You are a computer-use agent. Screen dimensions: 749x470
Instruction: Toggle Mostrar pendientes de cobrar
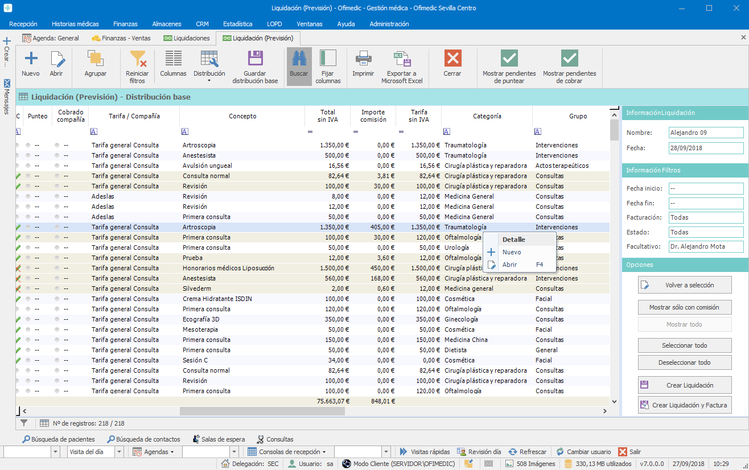pos(569,59)
